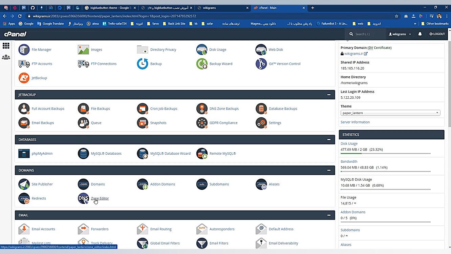
Task: Click the Disk Usage statistics link
Action: point(349,144)
